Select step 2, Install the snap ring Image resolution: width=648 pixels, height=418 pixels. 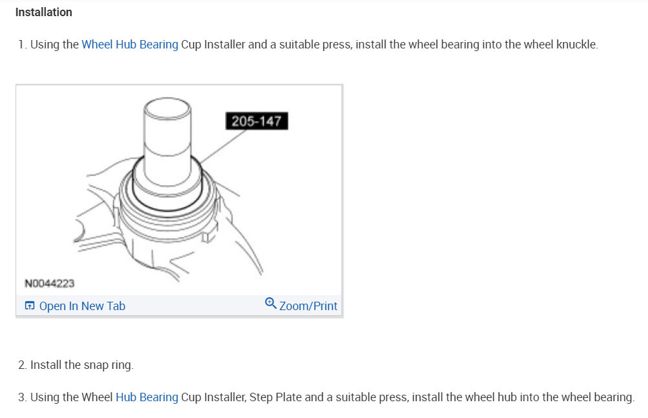tap(75, 364)
